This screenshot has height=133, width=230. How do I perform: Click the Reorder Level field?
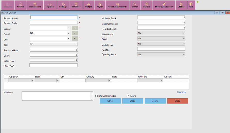click(x=161, y=28)
